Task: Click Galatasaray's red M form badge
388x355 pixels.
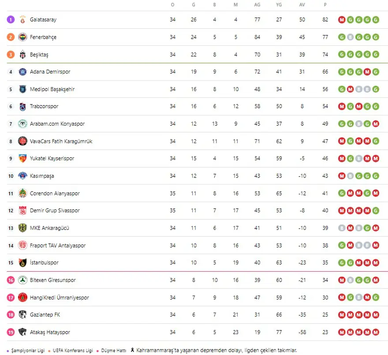Action: (x=342, y=20)
